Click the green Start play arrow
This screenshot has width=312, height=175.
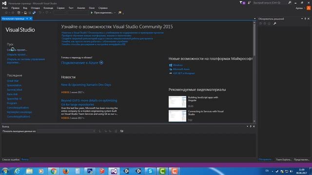pos(92,13)
